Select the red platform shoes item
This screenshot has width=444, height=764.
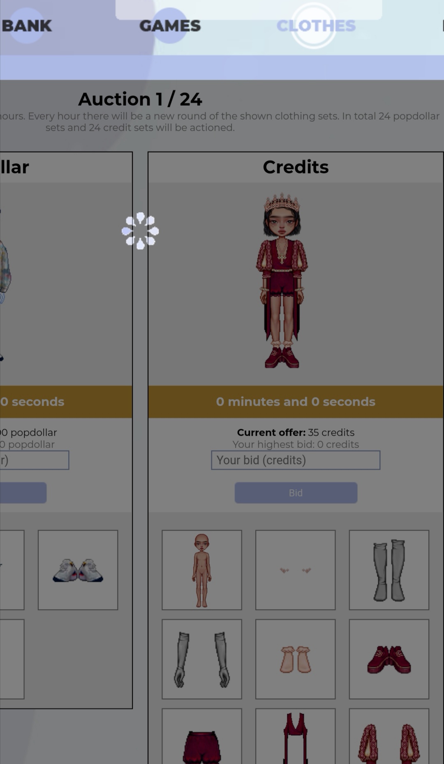389,659
